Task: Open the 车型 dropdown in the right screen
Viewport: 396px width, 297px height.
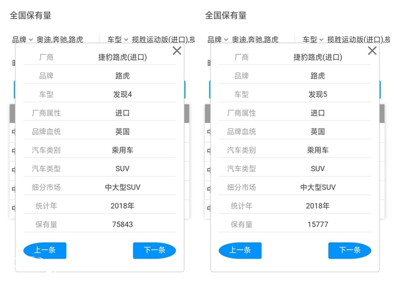Action: click(x=313, y=40)
